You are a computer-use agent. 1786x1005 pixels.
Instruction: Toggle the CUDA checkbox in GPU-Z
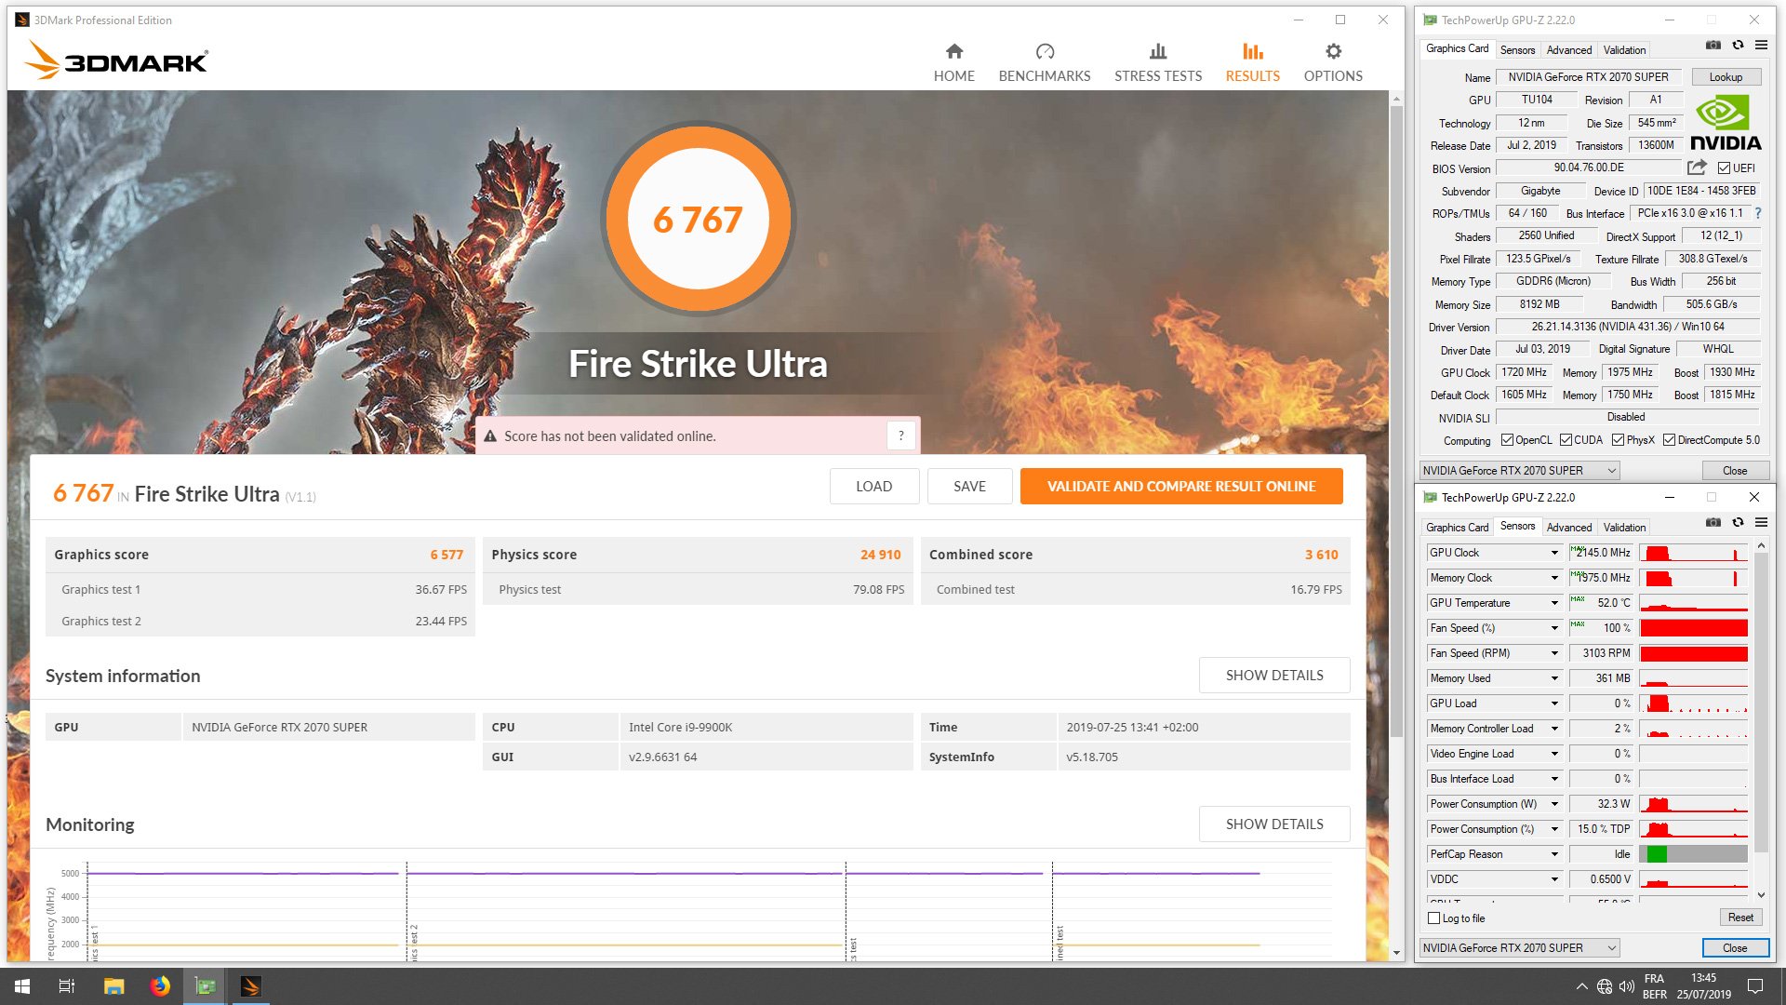(1566, 440)
